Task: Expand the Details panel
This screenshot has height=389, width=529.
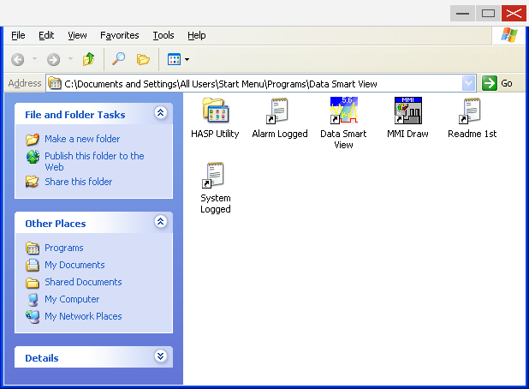Action: pos(161,356)
